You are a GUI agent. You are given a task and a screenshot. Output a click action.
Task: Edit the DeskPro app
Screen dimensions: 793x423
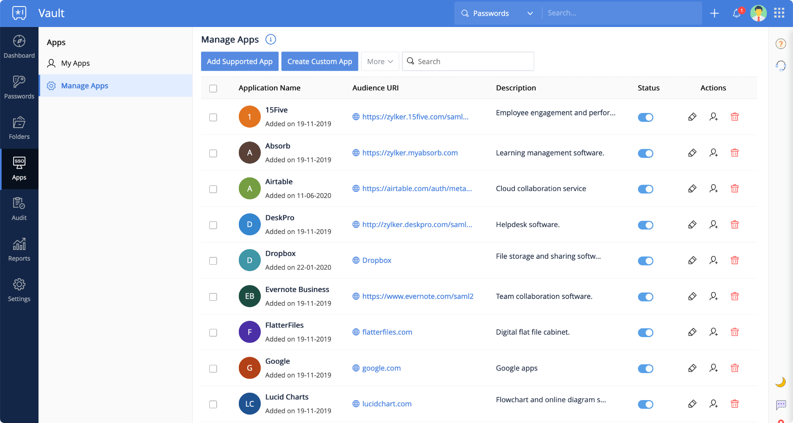(x=692, y=225)
